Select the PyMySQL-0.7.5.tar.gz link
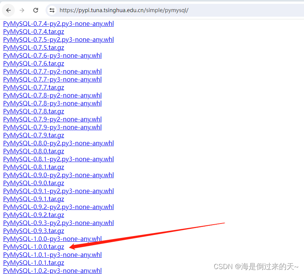304x274 pixels. point(33,47)
